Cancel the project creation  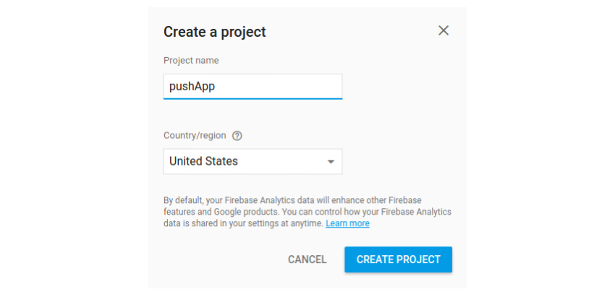click(x=307, y=259)
